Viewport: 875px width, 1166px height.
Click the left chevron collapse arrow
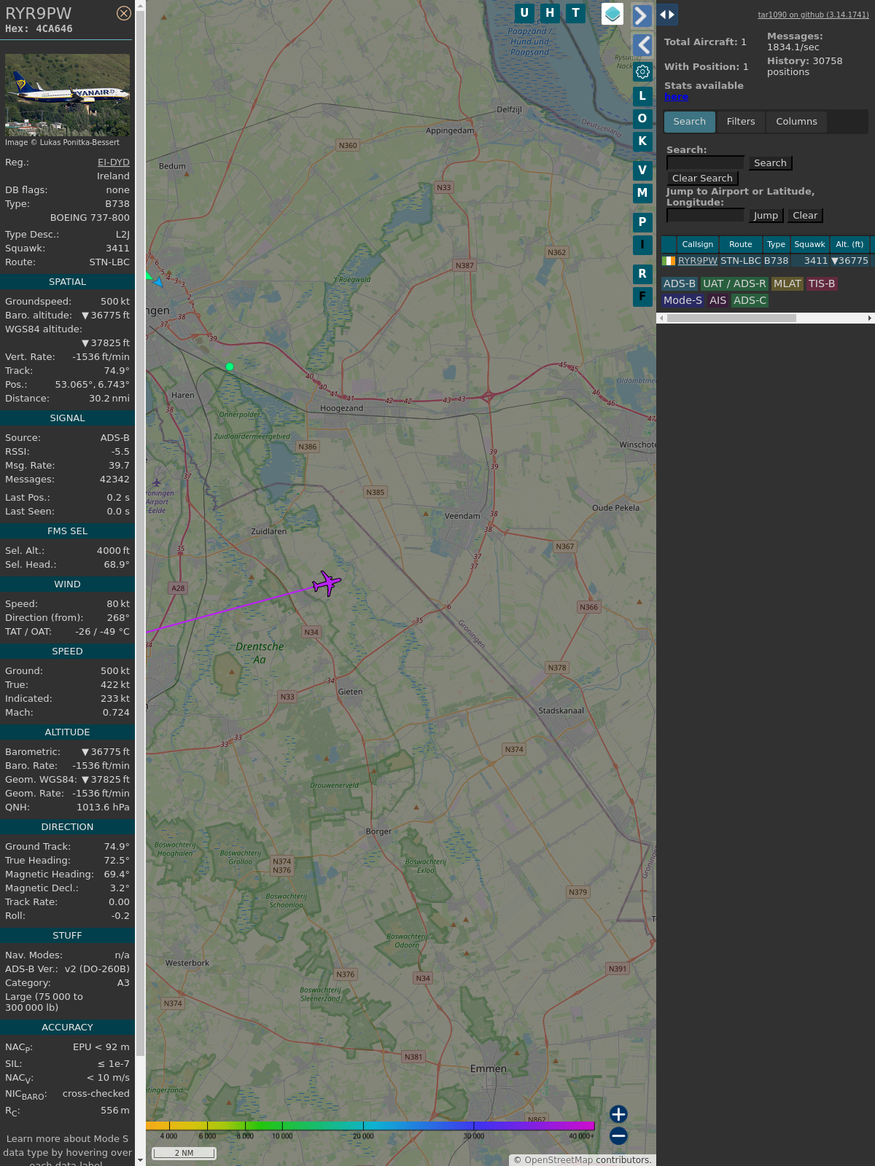642,45
